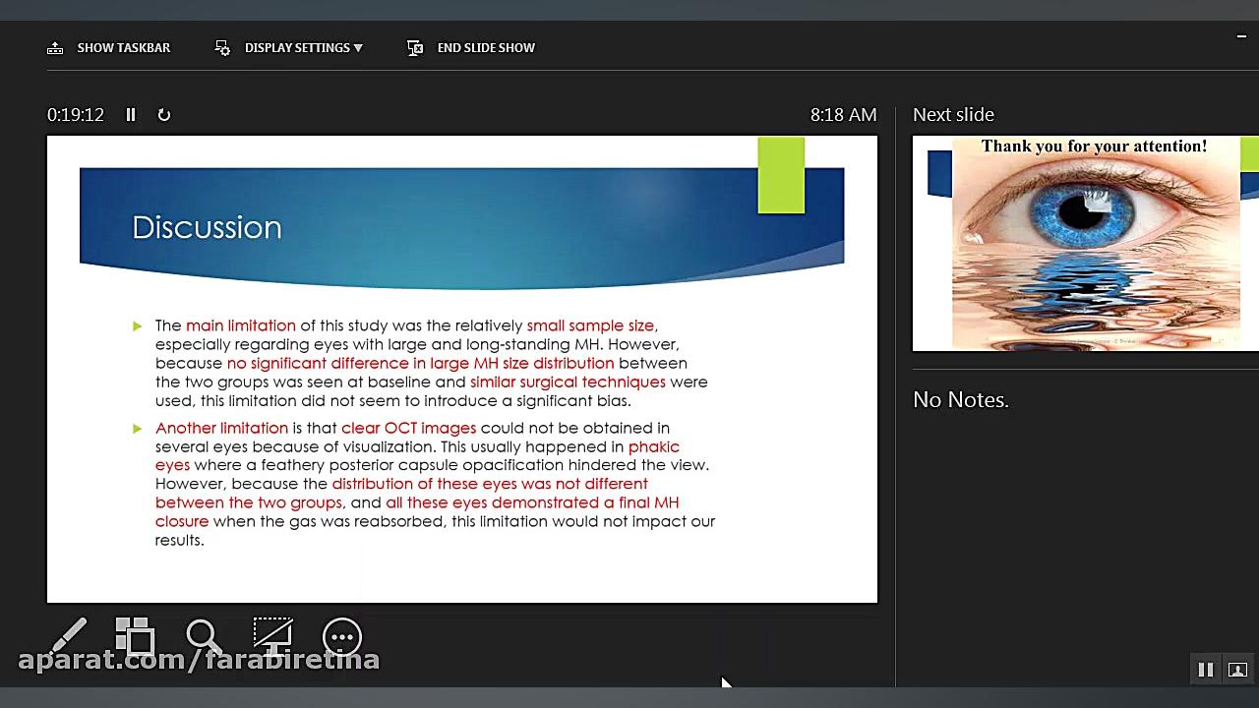
Task: Minimize the presenter view window
Action: tap(1241, 37)
